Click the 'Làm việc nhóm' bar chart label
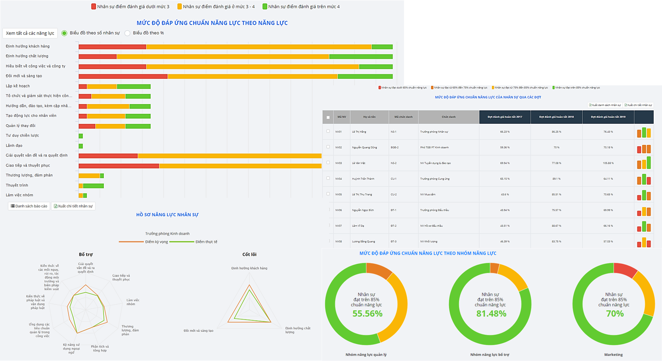The image size is (662, 361). click(x=19, y=195)
